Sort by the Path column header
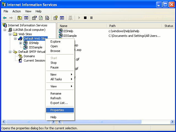Screen dimensions: 176x132 click(134, 26)
